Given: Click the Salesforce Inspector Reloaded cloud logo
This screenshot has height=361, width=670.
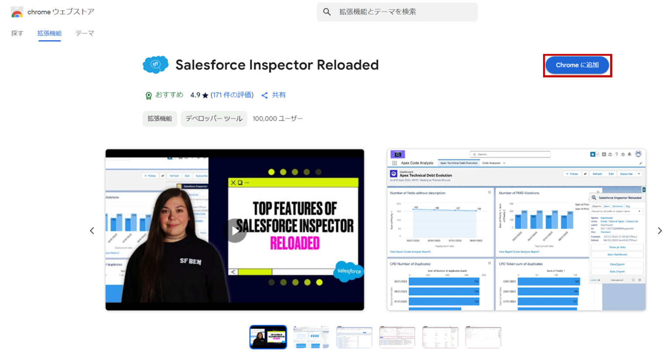Looking at the screenshot, I should (x=156, y=64).
